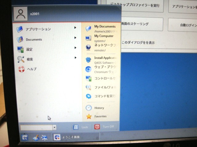Click the Lock button label
The height and width of the screenshot is (147, 197).
[x=85, y=127]
